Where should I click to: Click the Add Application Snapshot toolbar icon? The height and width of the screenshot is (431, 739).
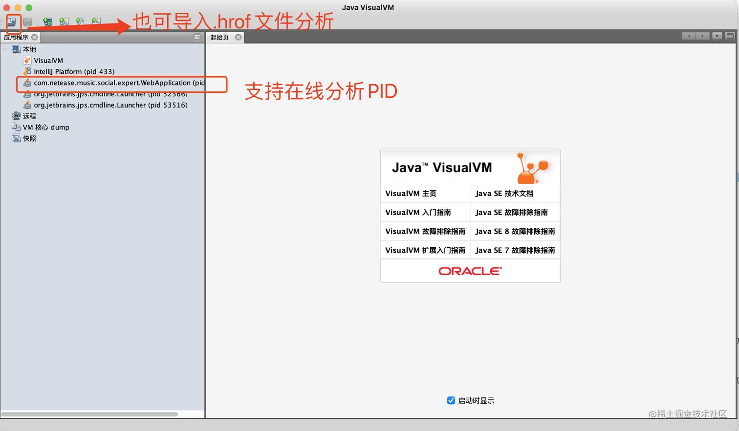pyautogui.click(x=96, y=22)
